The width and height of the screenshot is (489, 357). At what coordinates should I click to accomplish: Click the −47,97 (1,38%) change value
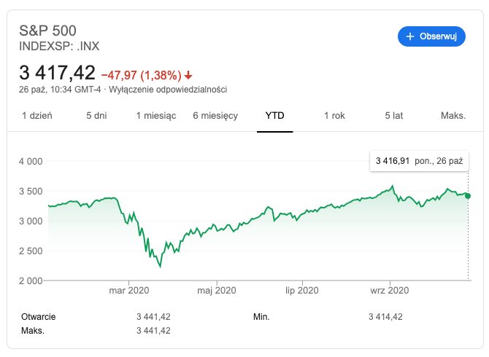142,75
